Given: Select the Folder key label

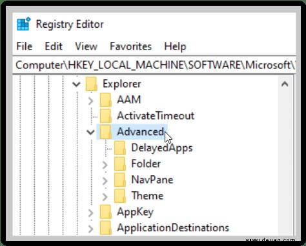Looking at the screenshot, I should [146, 164].
